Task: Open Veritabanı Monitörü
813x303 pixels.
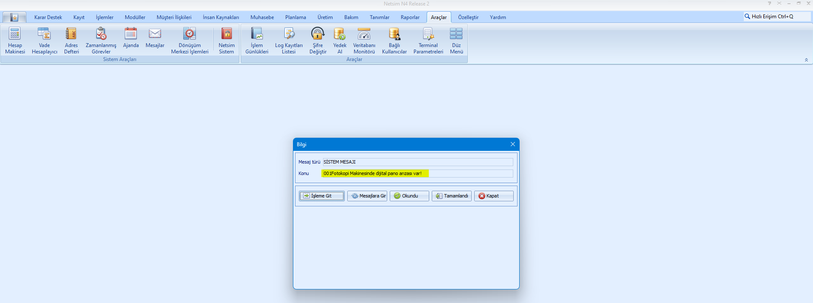Action: [x=364, y=41]
